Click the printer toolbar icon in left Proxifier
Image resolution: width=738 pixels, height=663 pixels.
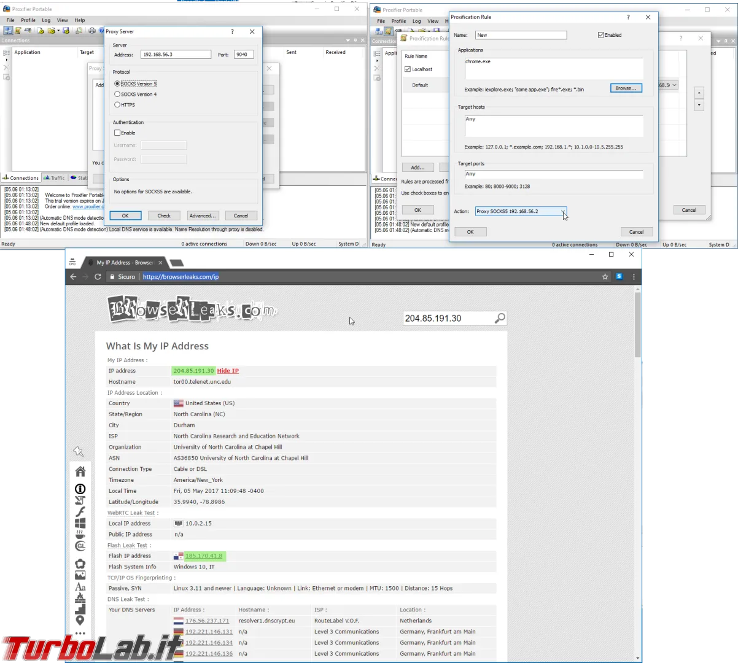[x=92, y=30]
